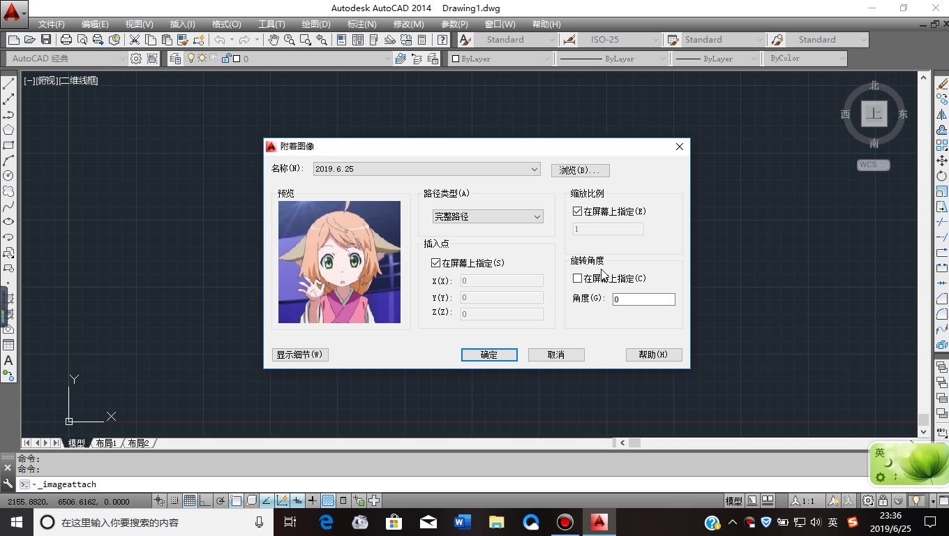Expand the WCS coordinate system dropdown
Viewport: 949px width, 536px height.
pos(874,165)
